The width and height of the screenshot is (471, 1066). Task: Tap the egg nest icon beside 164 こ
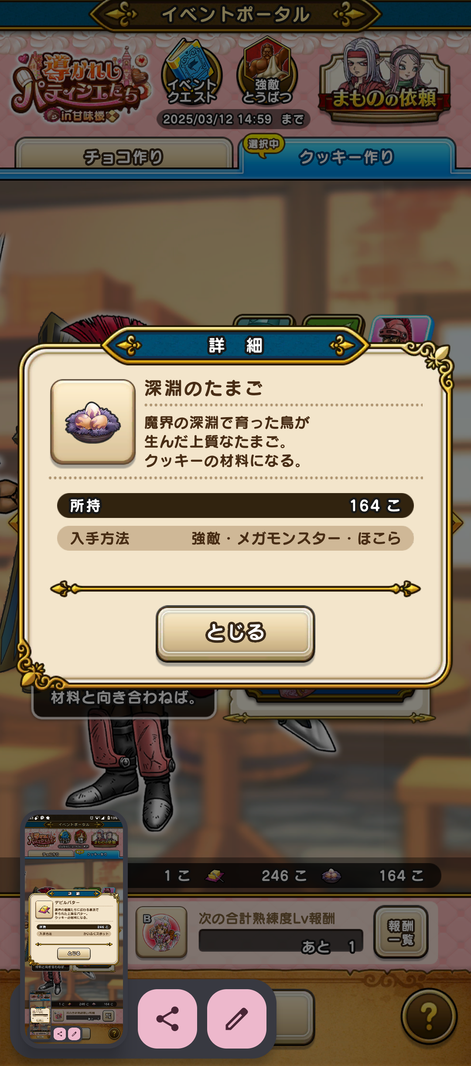point(331,875)
